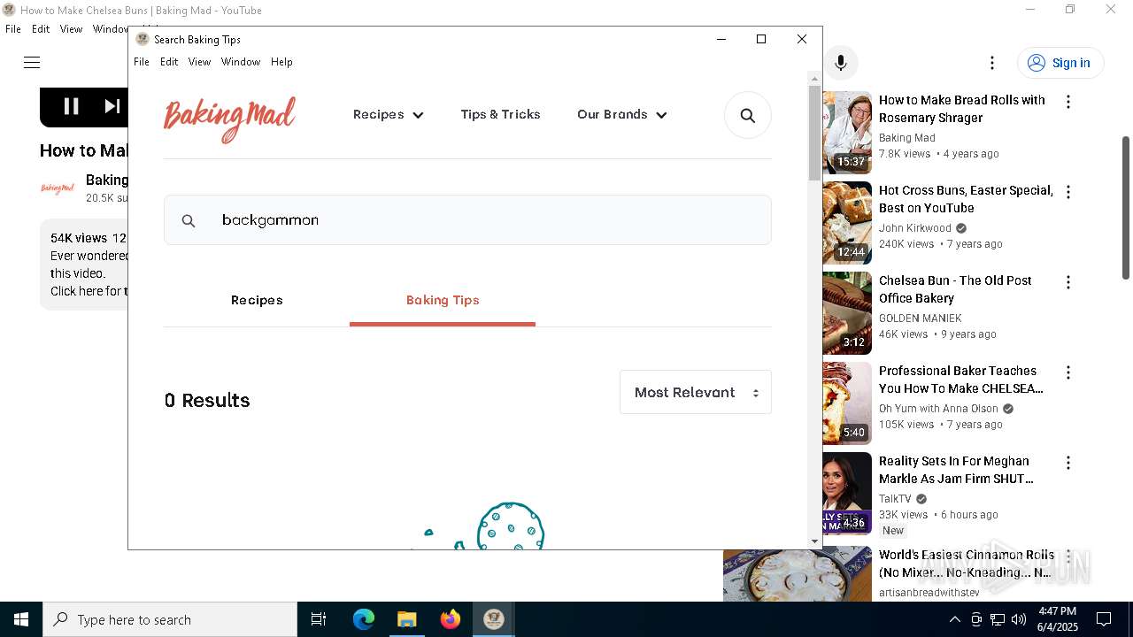Open options for Chelsea Bun Old Post Office video
This screenshot has height=637, width=1133.
pos(1068,282)
